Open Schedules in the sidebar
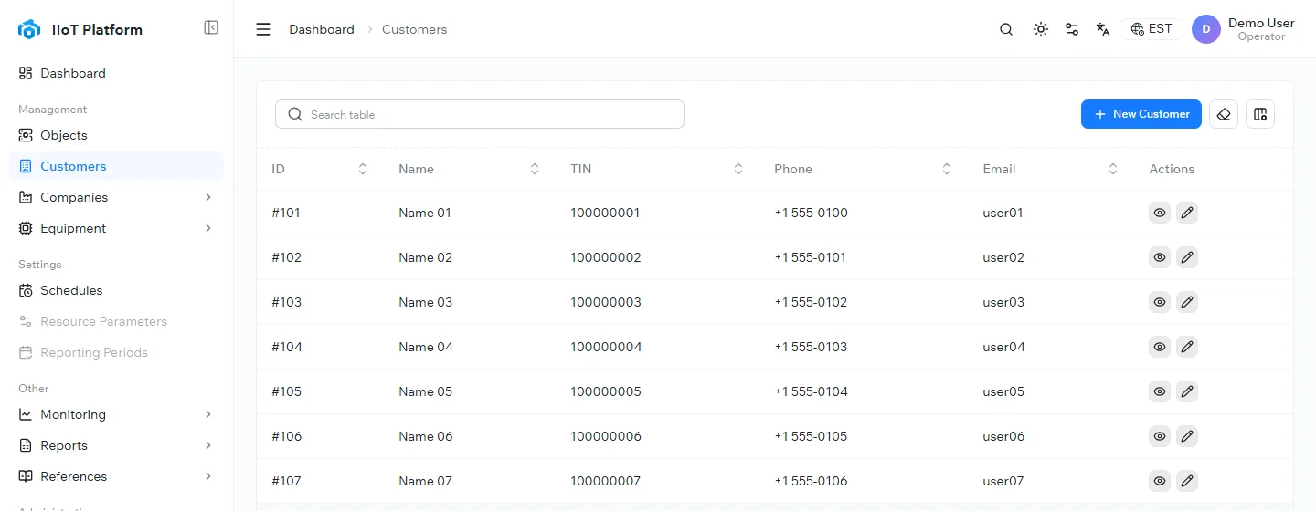Viewport: 1316px width, 511px height. point(116,290)
